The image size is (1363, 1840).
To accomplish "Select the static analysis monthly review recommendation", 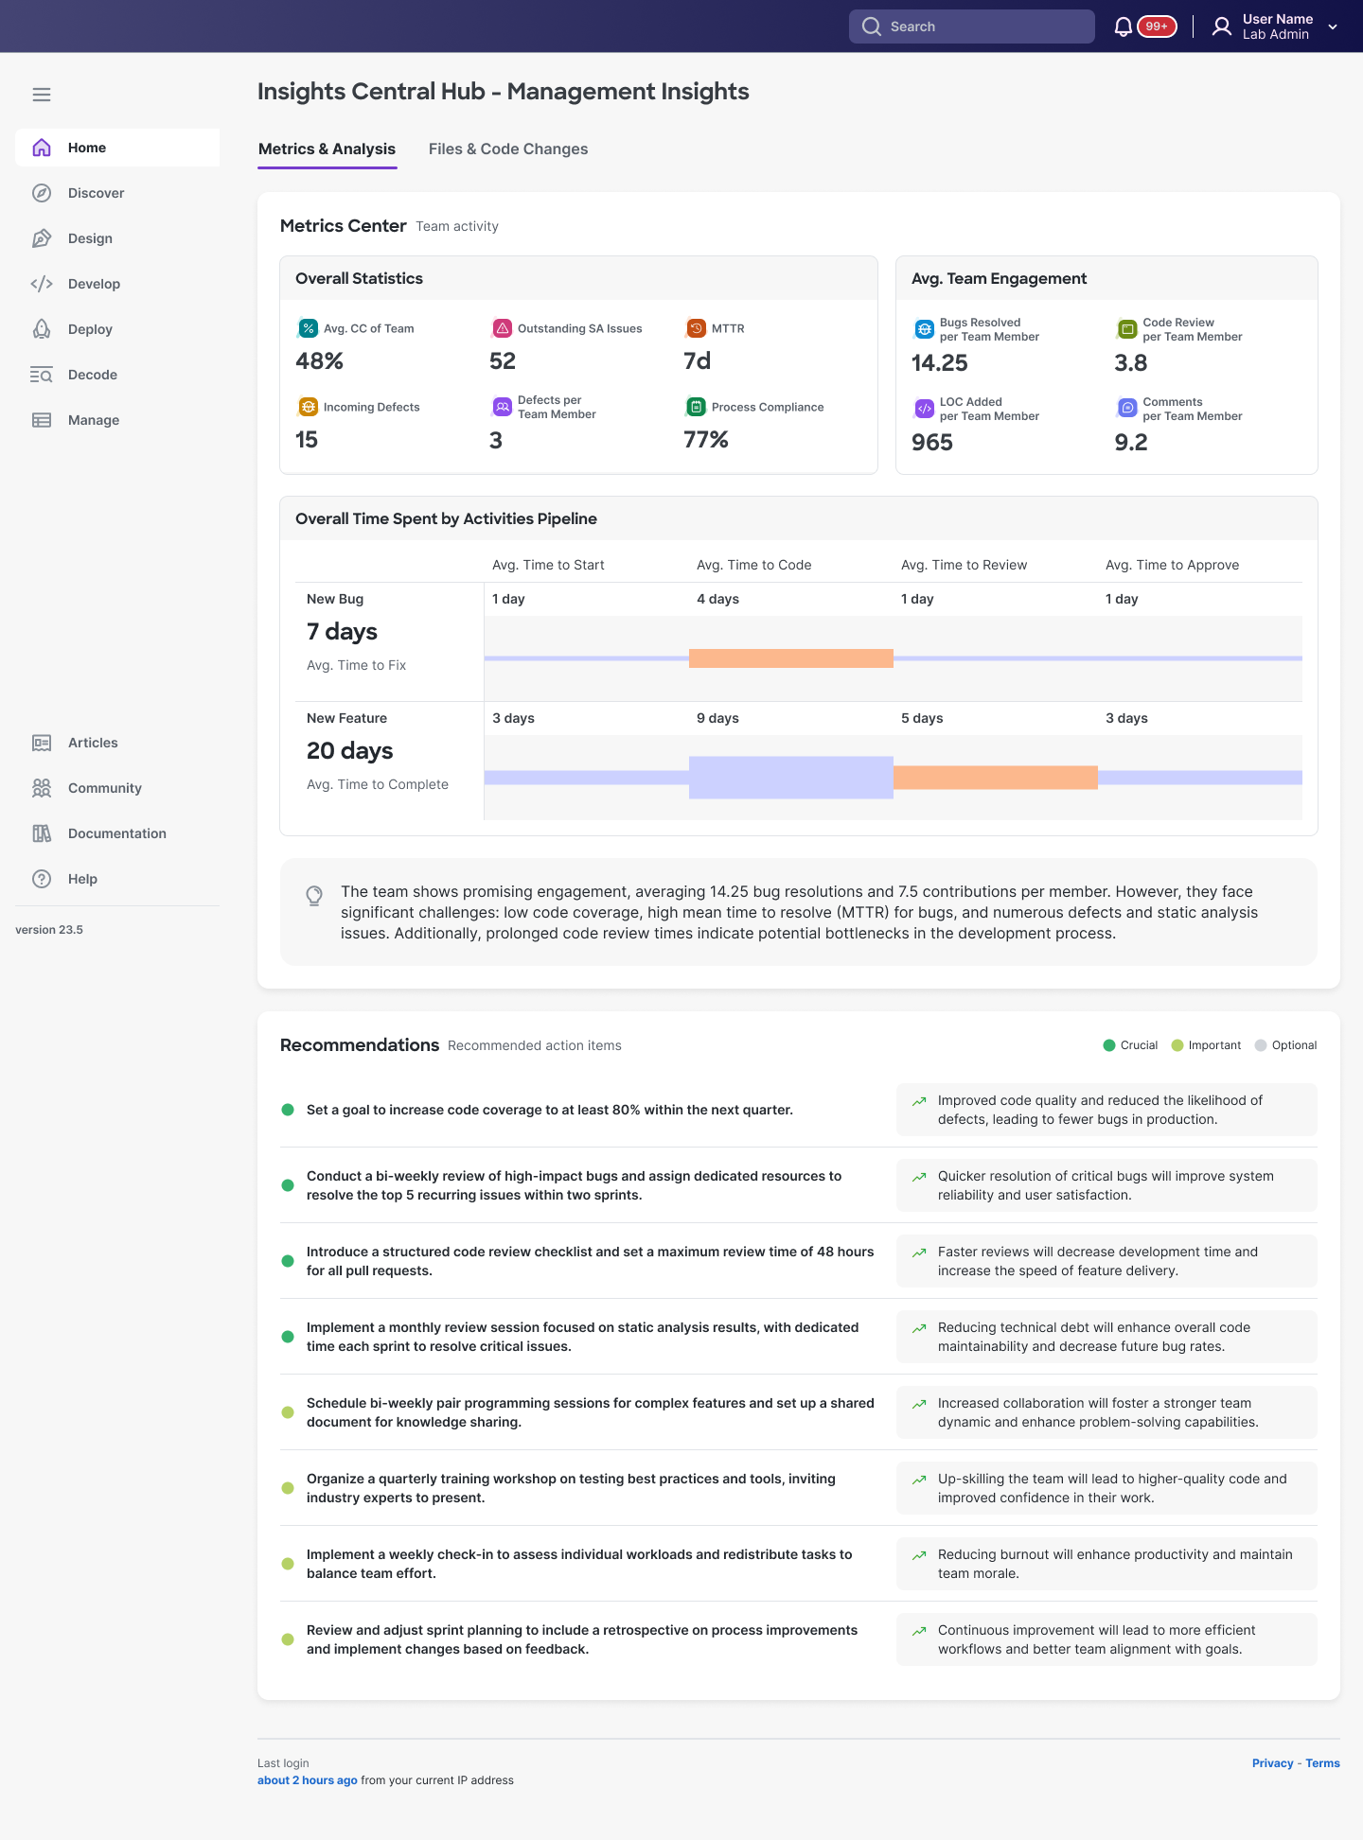I will [582, 1337].
